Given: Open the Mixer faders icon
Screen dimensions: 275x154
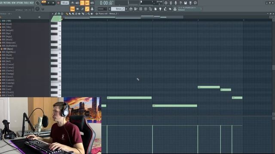Looking at the screenshot, I should tap(146, 9).
